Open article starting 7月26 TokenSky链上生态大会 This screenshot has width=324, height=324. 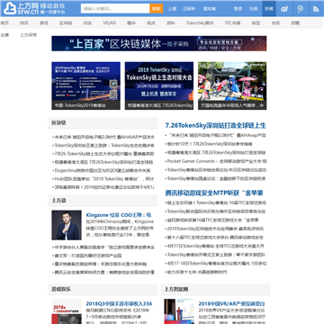(x=104, y=154)
